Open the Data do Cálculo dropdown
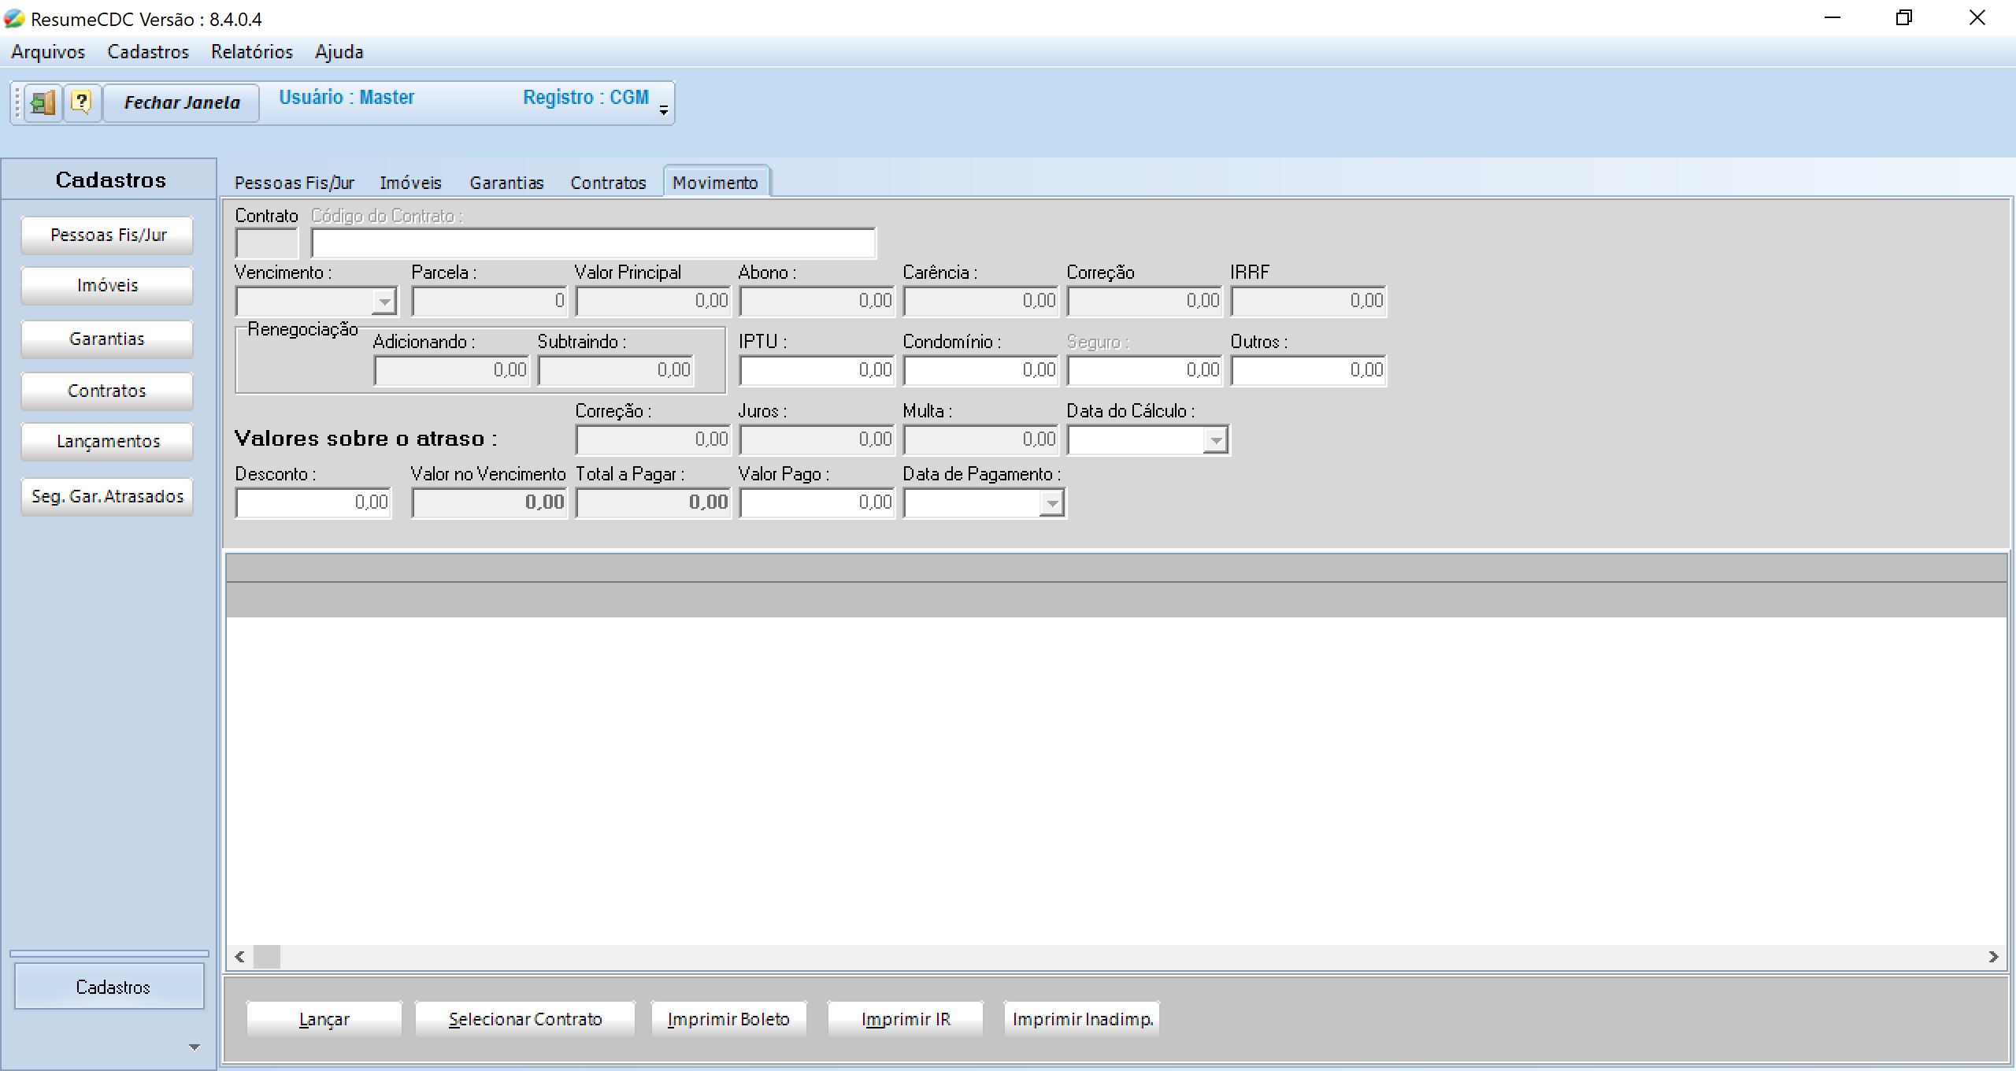Viewport: 2016px width, 1071px height. pos(1215,440)
